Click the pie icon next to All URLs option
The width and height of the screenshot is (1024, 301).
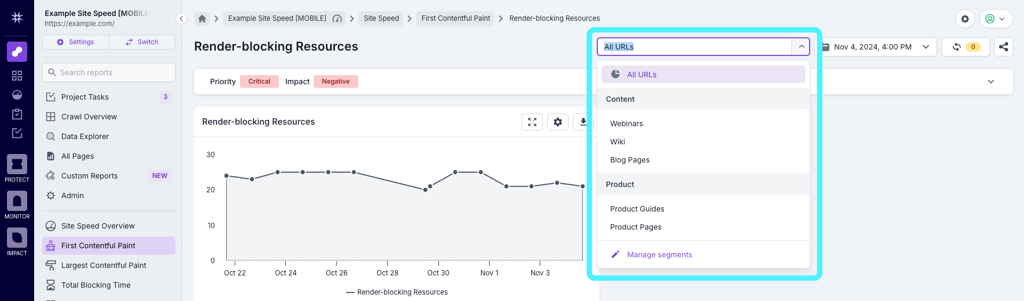click(615, 74)
